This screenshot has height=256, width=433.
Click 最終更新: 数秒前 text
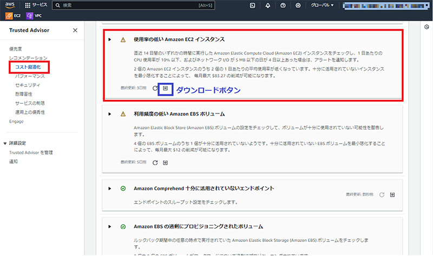pos(359,194)
